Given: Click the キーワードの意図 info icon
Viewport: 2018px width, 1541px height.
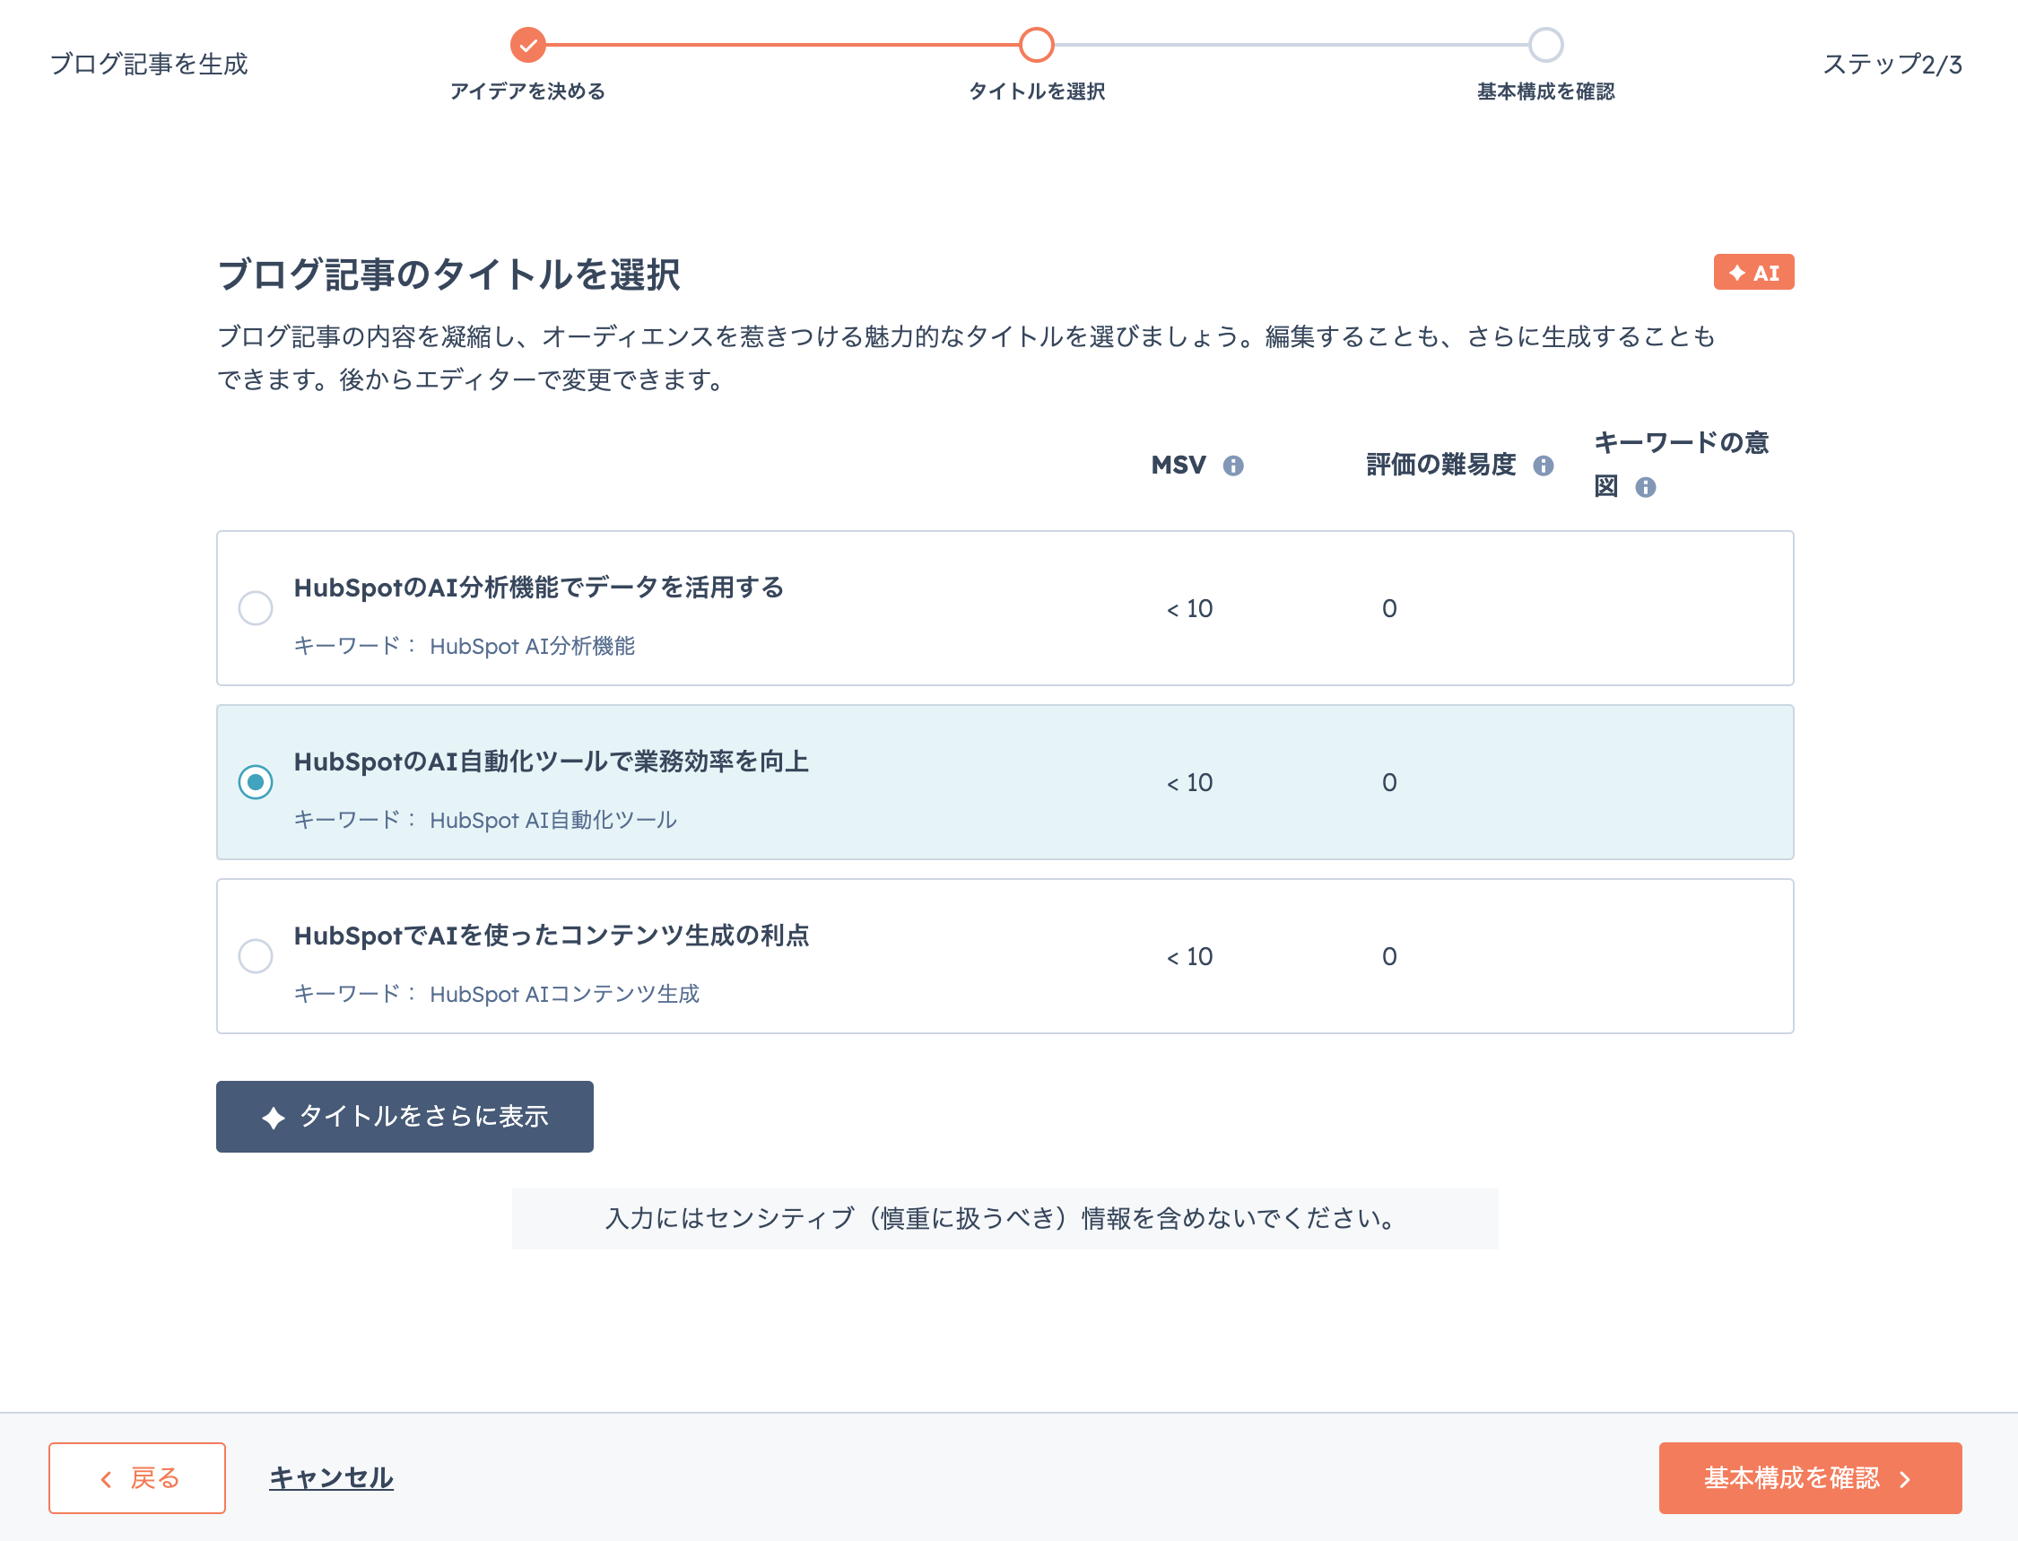Looking at the screenshot, I should point(1646,487).
